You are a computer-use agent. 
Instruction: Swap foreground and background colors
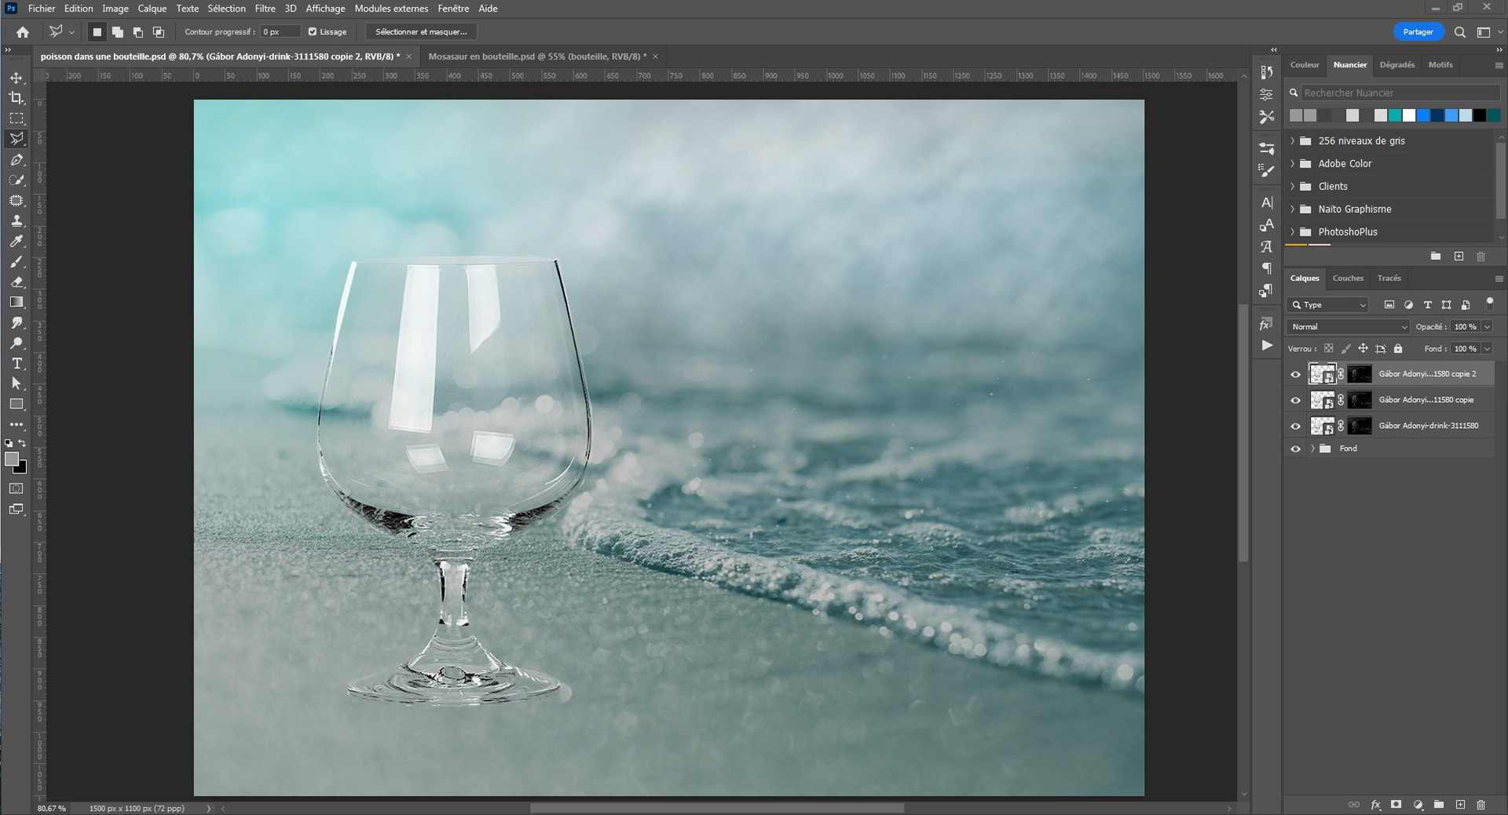coord(23,444)
